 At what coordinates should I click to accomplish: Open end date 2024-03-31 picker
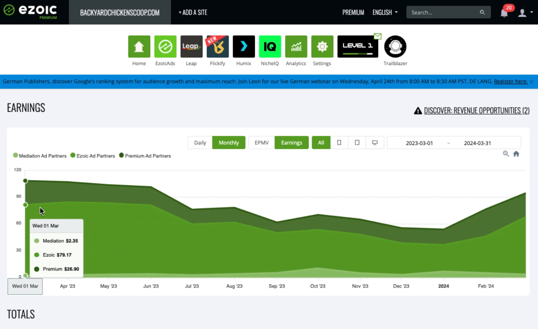point(477,143)
